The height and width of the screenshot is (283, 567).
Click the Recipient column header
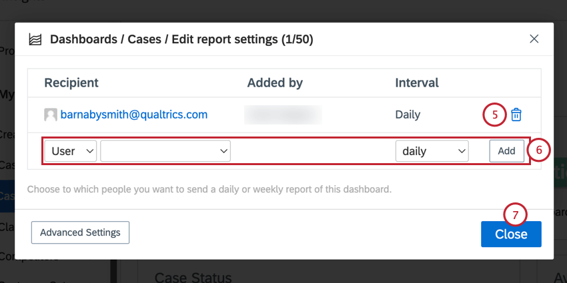point(71,83)
